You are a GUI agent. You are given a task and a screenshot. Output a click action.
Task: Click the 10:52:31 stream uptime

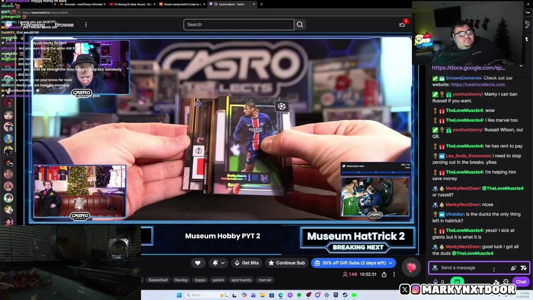(x=368, y=274)
